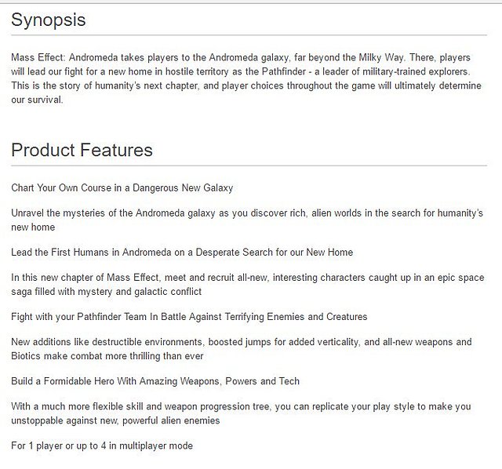Click 'Build a Formidable Hero' feature line

click(155, 381)
